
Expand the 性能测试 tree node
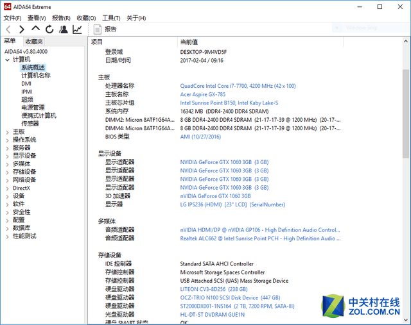[7, 237]
